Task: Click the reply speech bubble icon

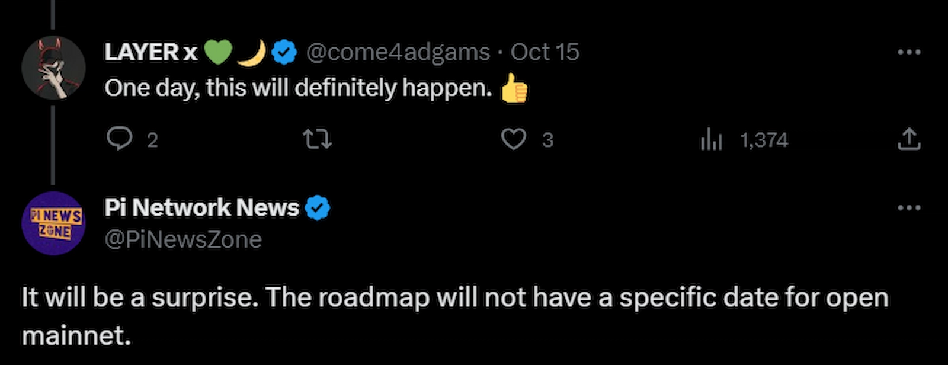Action: (x=120, y=140)
